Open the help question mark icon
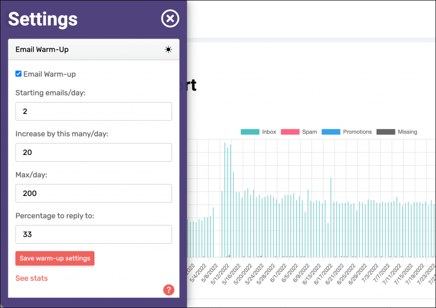Image resolution: width=436 pixels, height=308 pixels. tap(169, 290)
